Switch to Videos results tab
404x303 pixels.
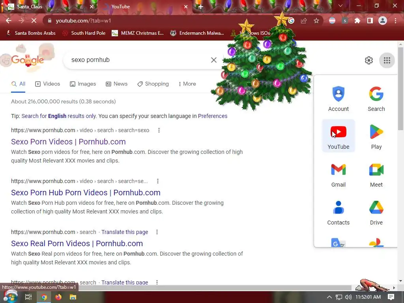pyautogui.click(x=47, y=84)
